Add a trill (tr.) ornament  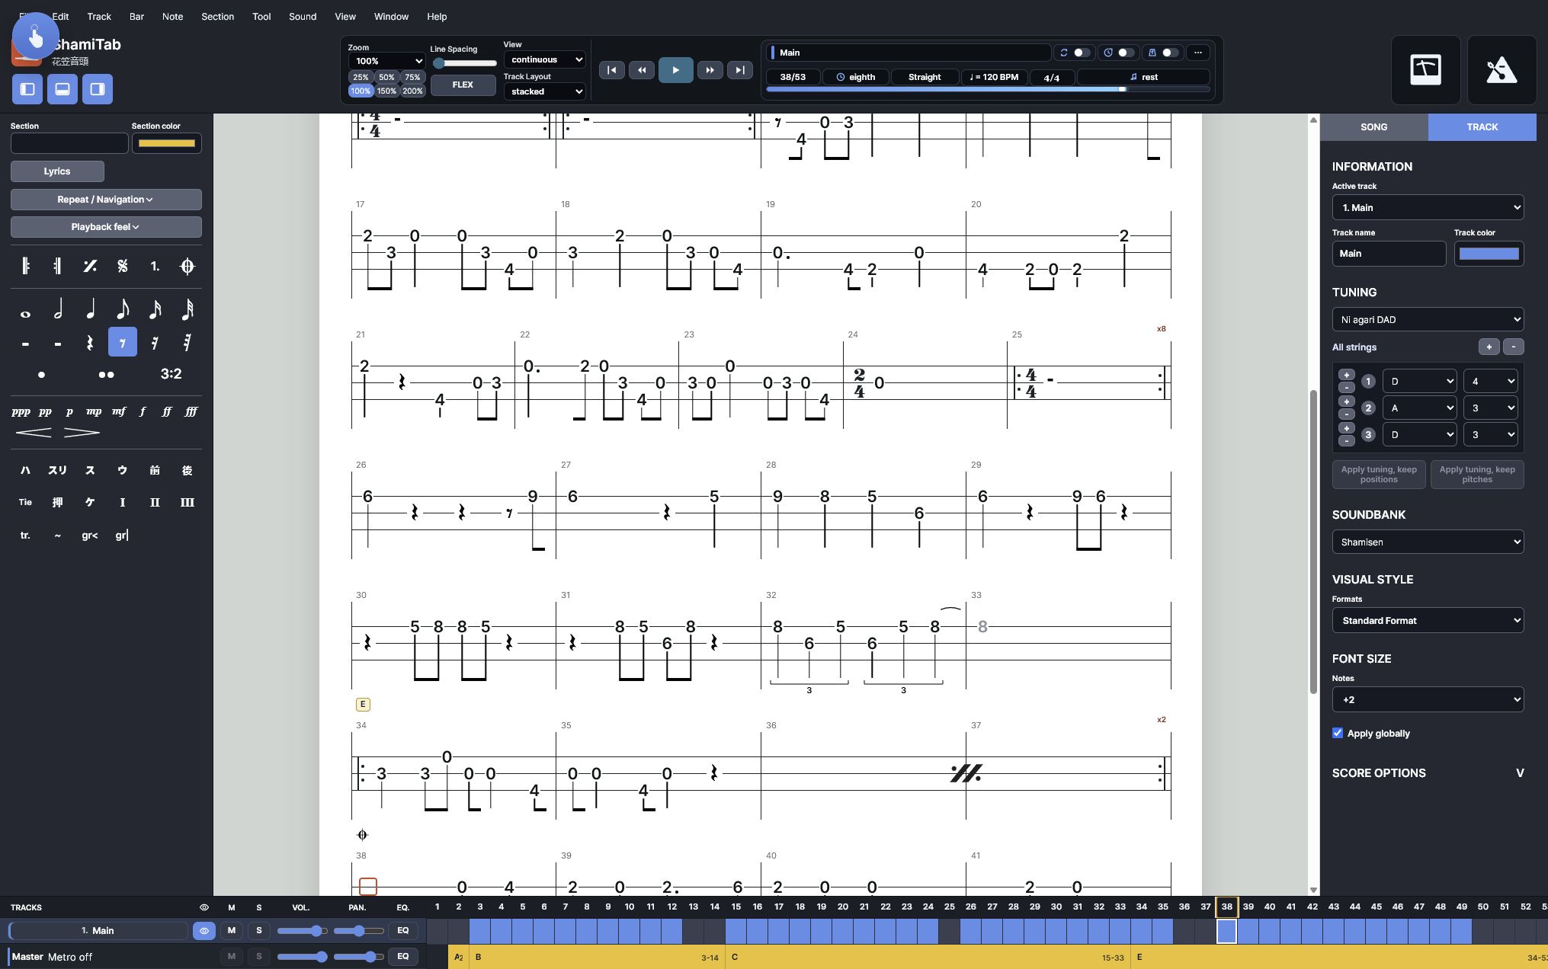point(25,536)
